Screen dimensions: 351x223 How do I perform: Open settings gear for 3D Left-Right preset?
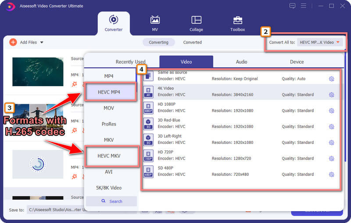(x=332, y=143)
